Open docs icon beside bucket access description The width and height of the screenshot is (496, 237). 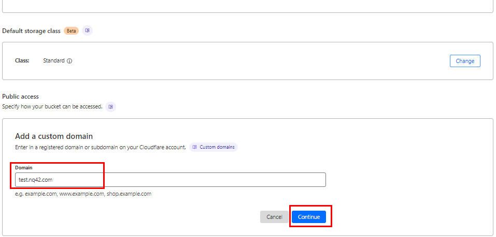tap(111, 107)
